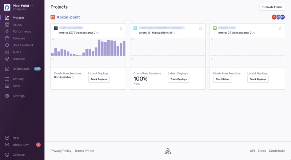The image size is (291, 160).
Task: Select Alerts in the sidebar
Action: point(17,52)
